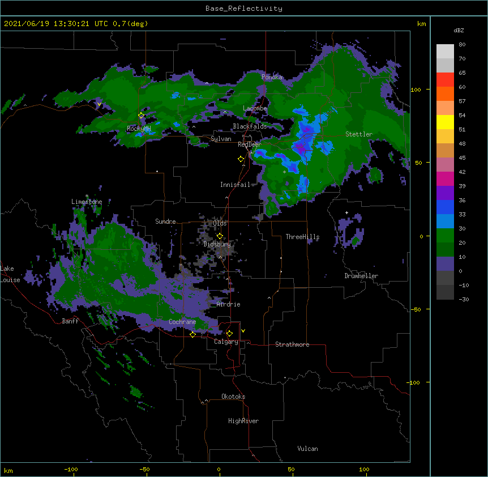Viewport: 488px width, 477px height.
Task: Click the km unit label at bottom left
Action: (x=8, y=470)
